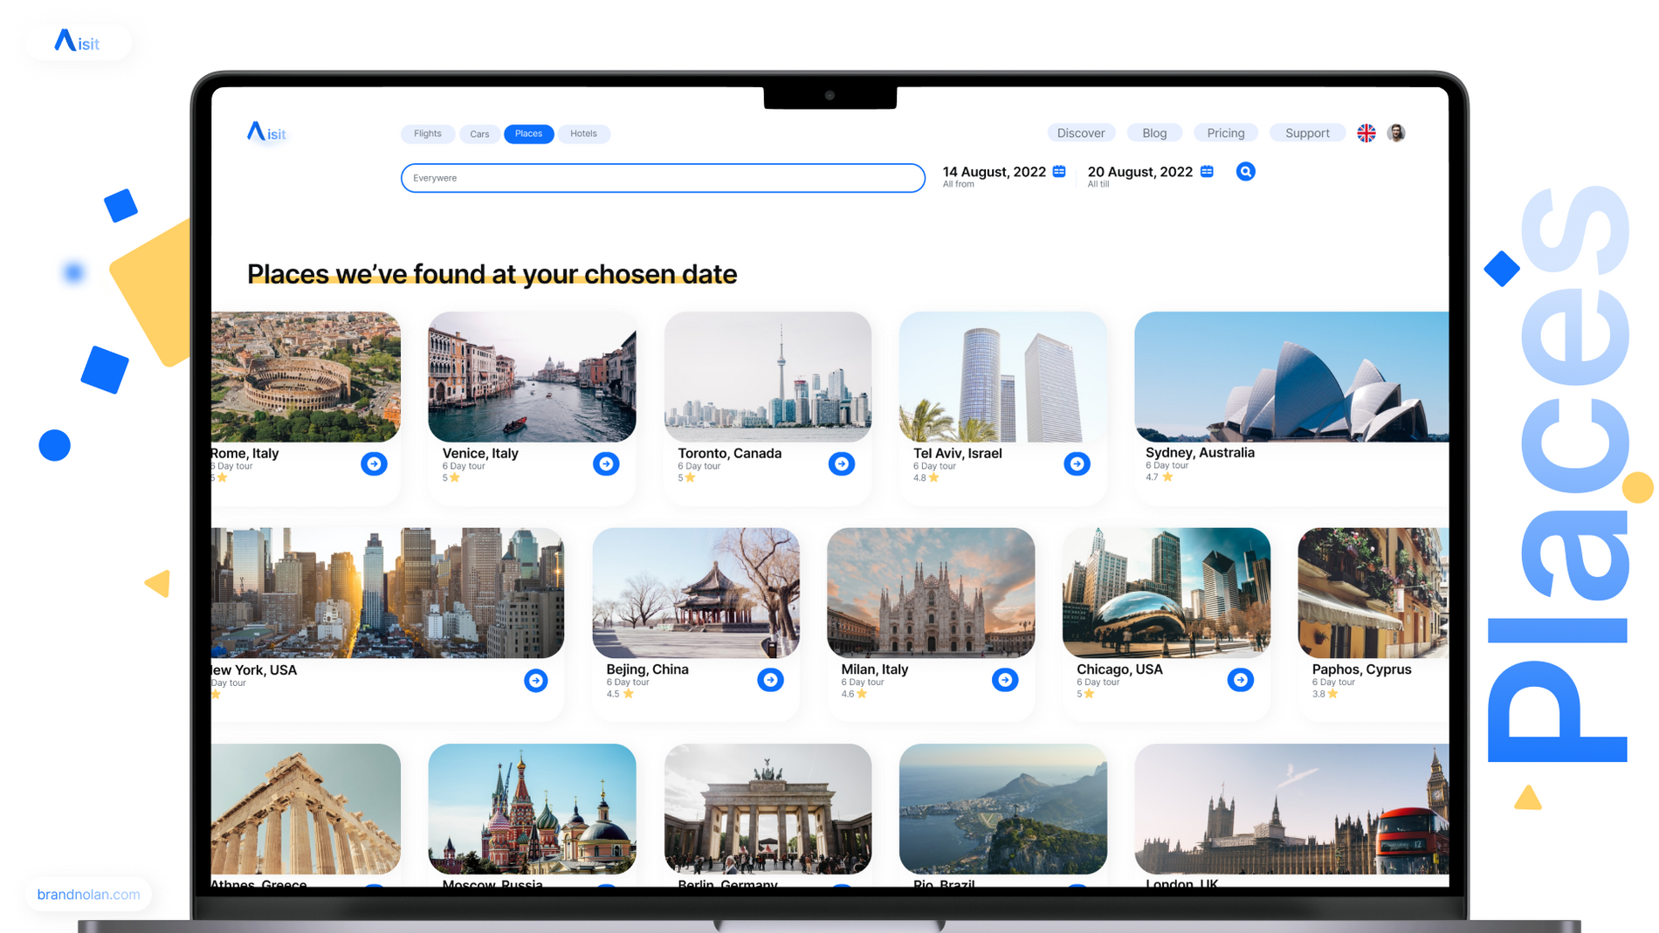Click the Aisit logo badge outside the laptop
The image size is (1659, 933).
(x=78, y=41)
